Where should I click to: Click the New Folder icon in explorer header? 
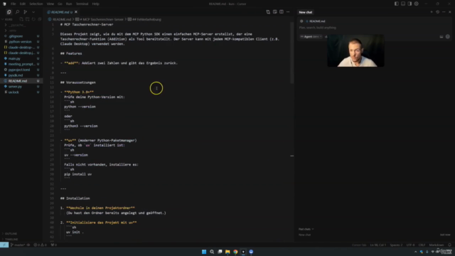[x=28, y=19]
